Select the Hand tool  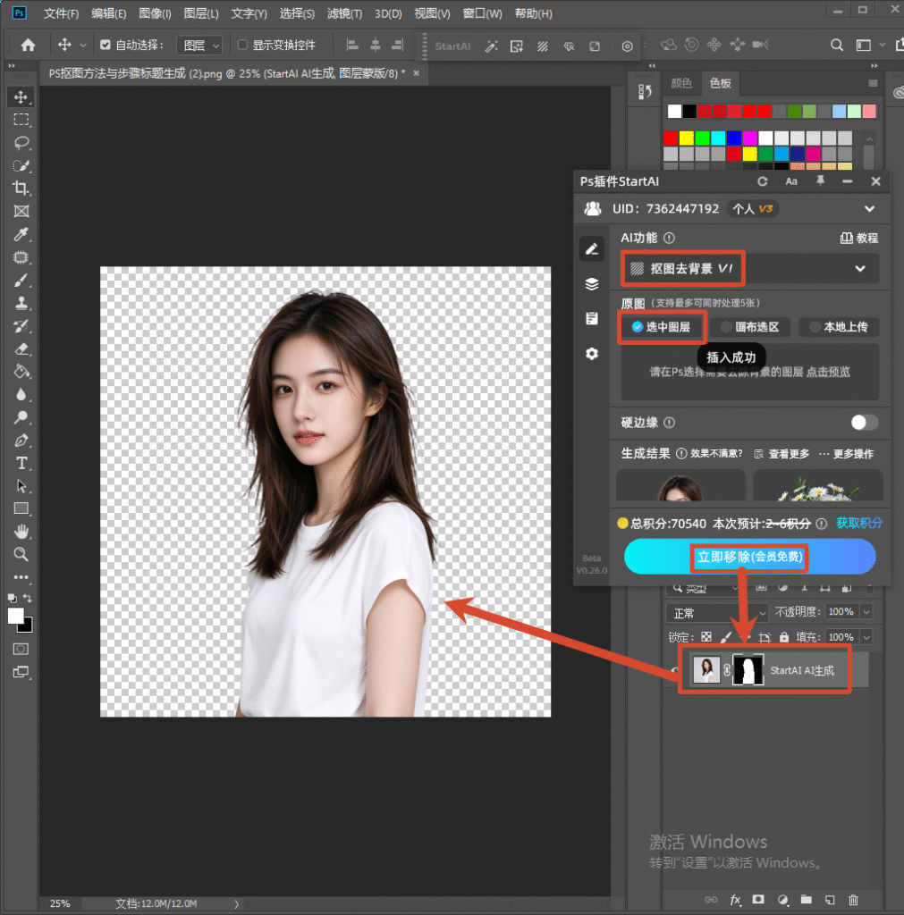coord(21,531)
